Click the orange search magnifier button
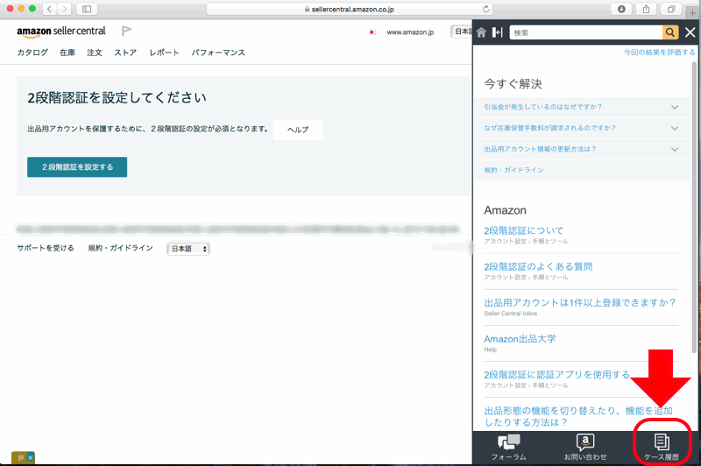Screen dimensions: 701x466 click(x=670, y=32)
